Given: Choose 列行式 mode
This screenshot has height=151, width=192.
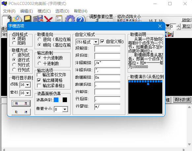Looking at the screenshot, I should click(x=14, y=65).
